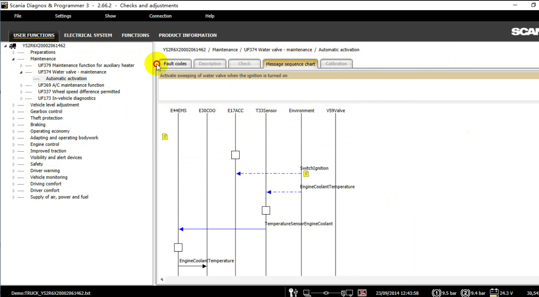Screen dimensions: 539x297
Task: Select the Driving comfort tree item
Action: (46, 184)
